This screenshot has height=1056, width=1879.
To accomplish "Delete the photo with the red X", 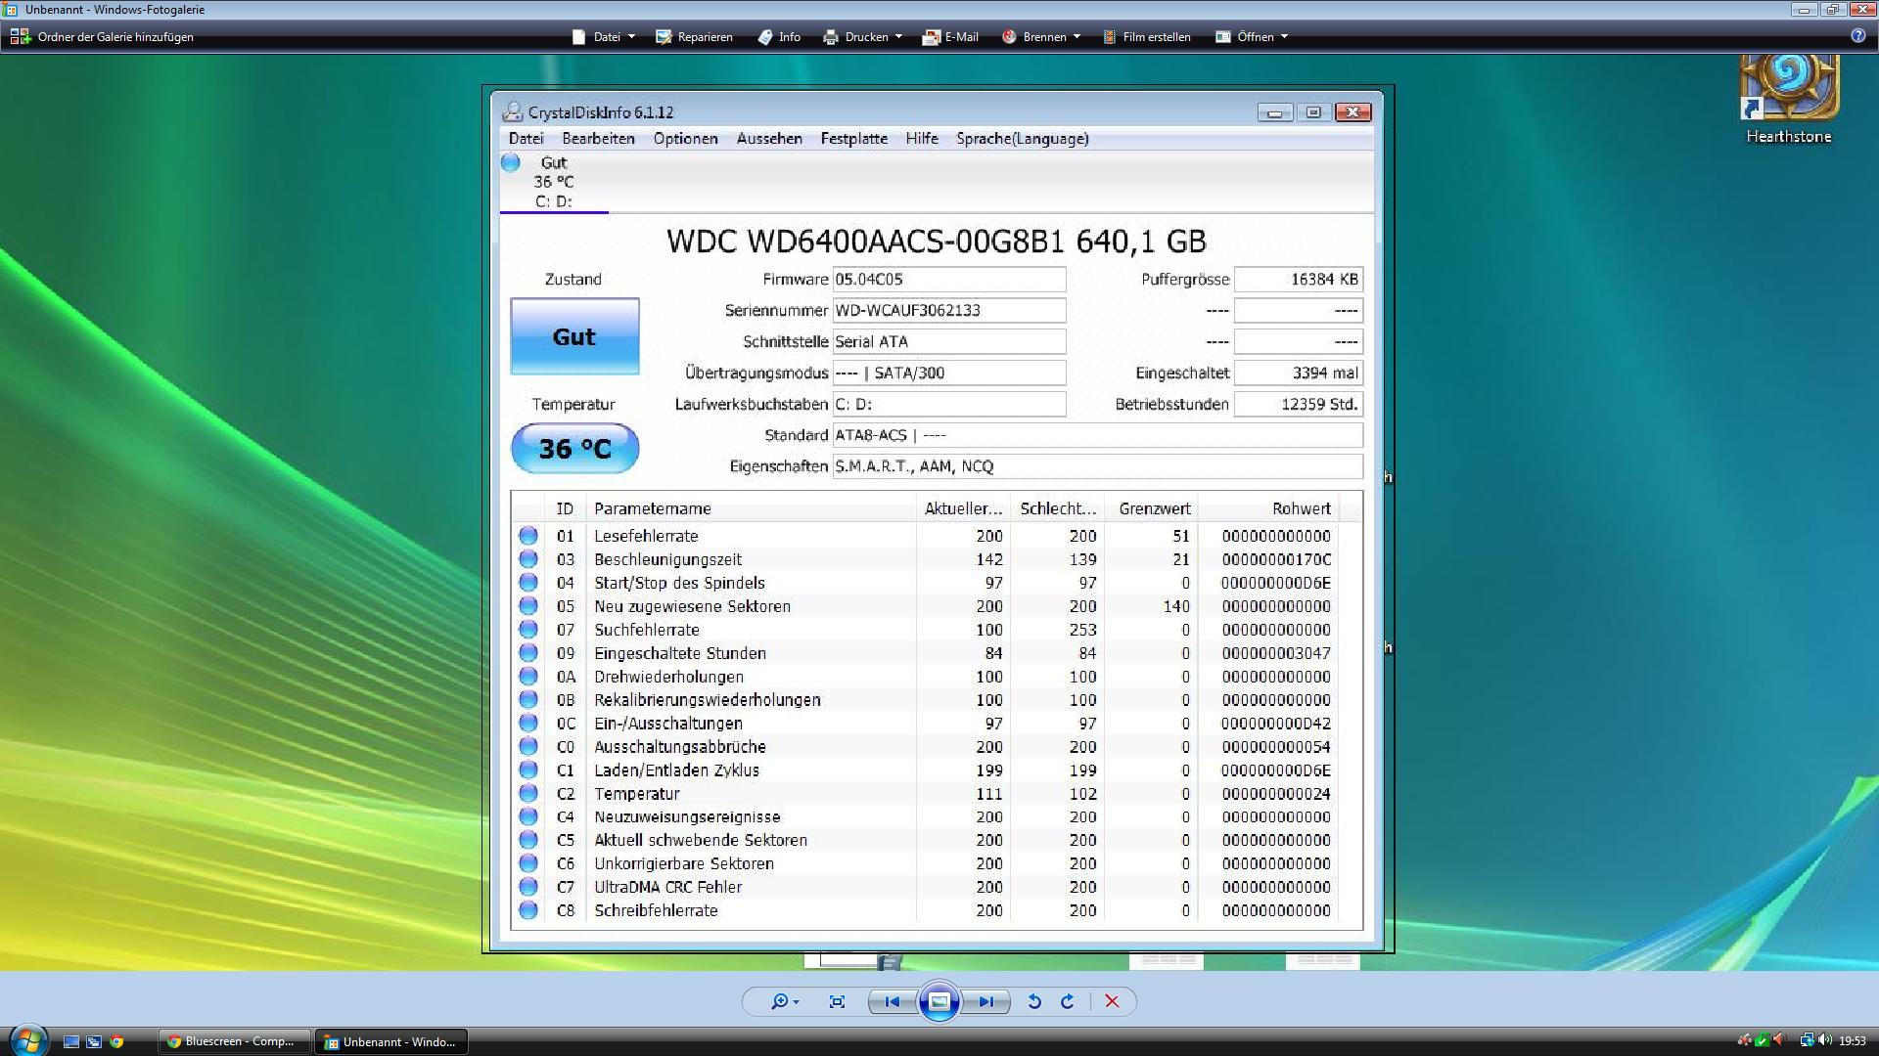I will [1112, 1001].
